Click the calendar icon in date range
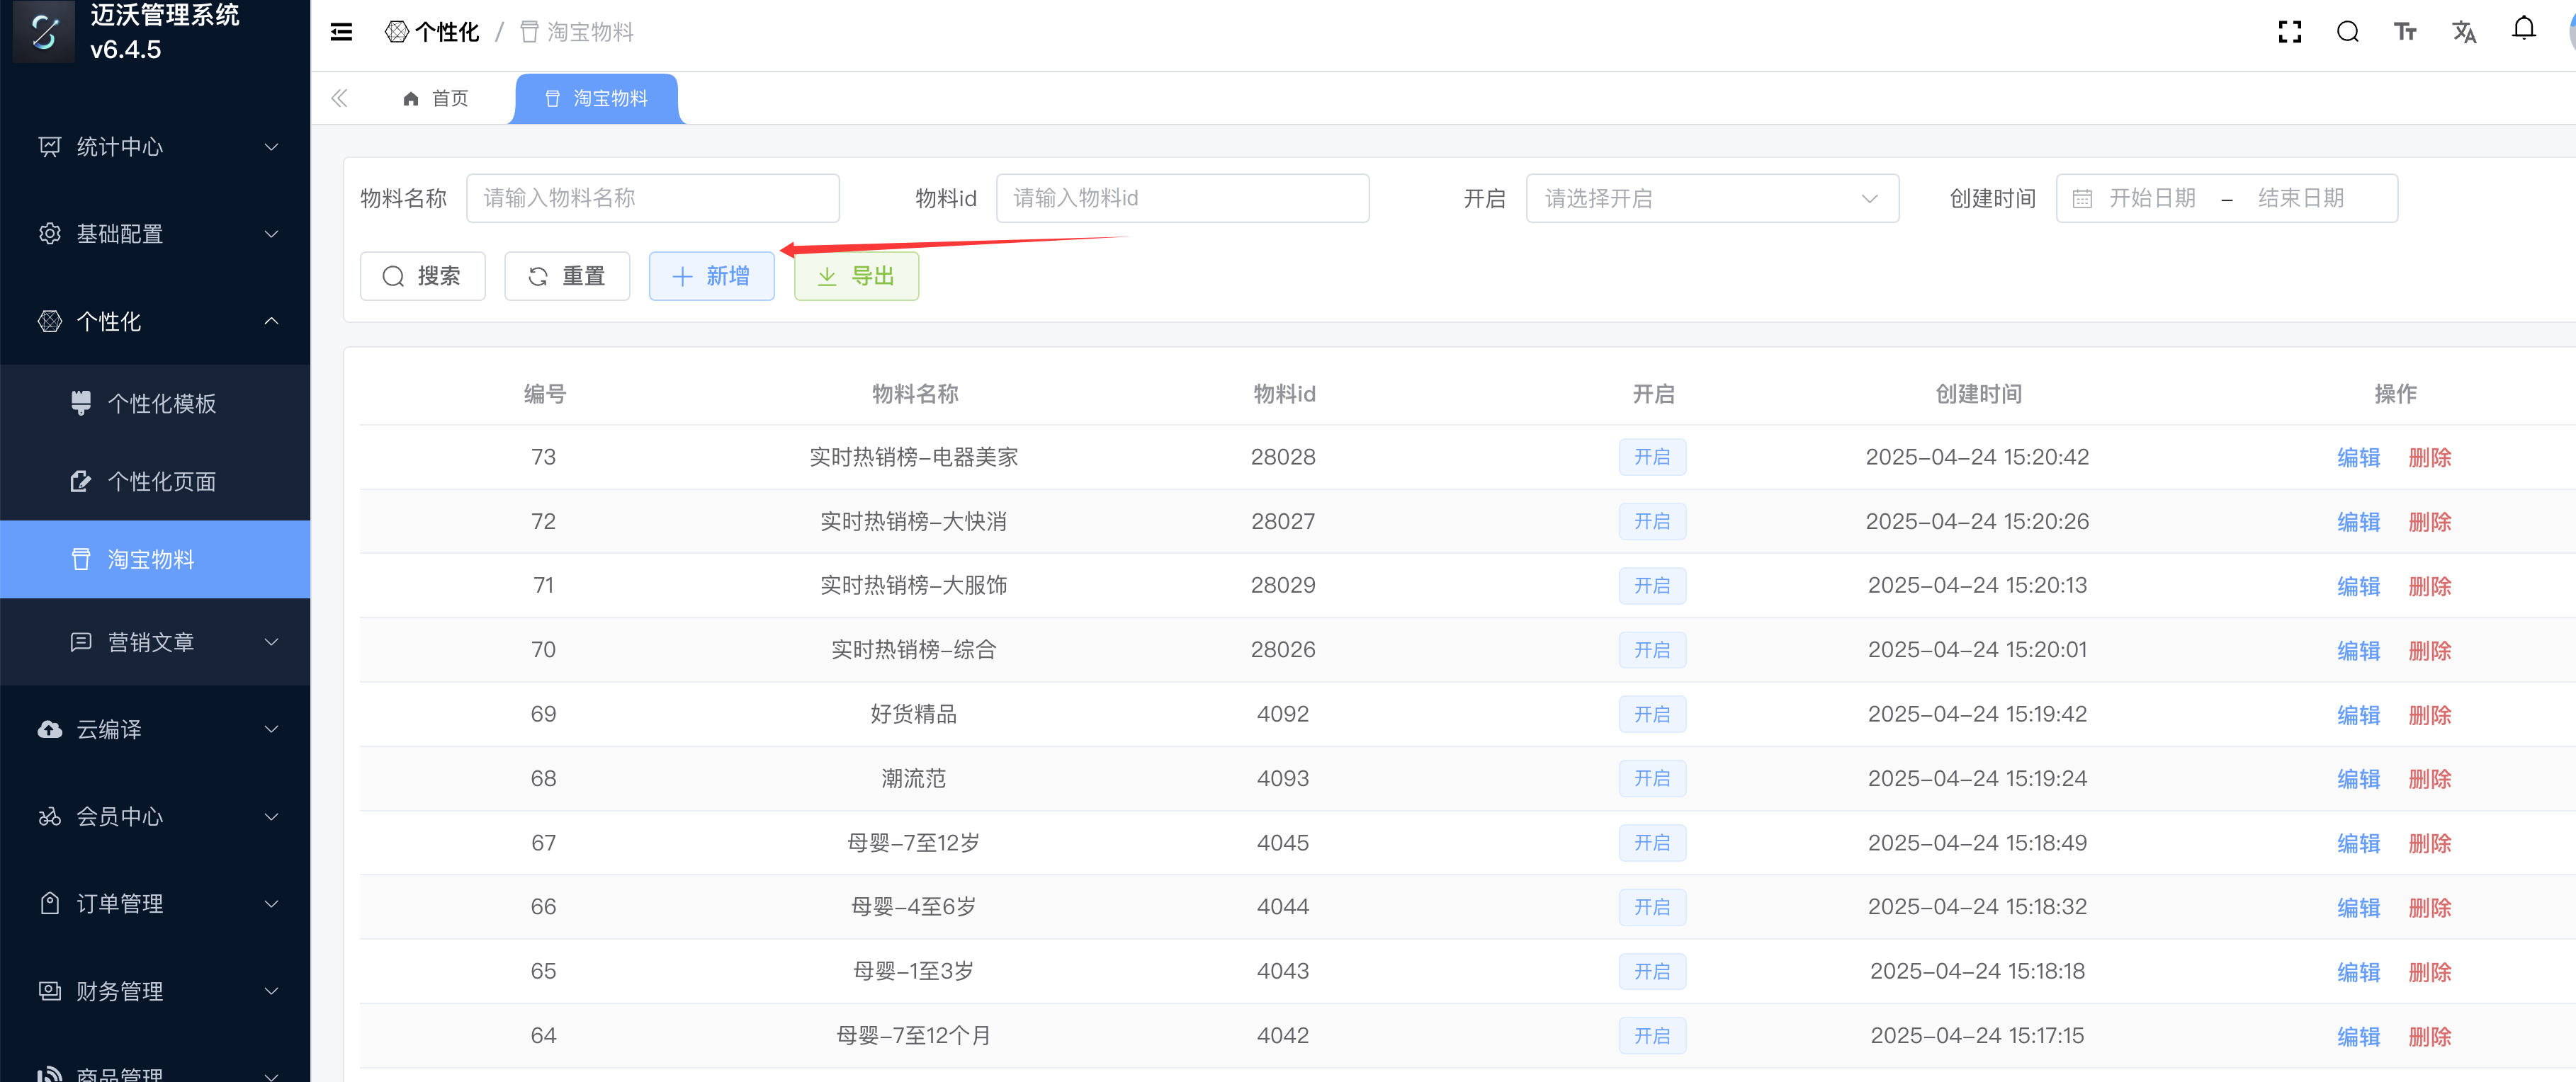The width and height of the screenshot is (2576, 1082). [2082, 199]
